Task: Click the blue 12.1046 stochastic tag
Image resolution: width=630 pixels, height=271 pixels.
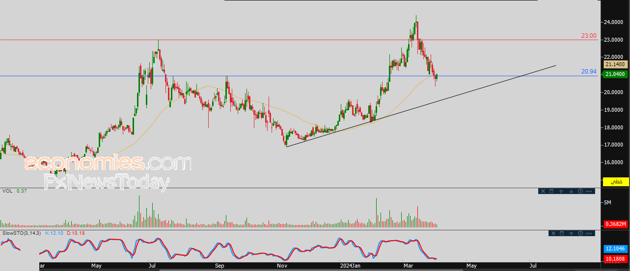Action: point(616,249)
